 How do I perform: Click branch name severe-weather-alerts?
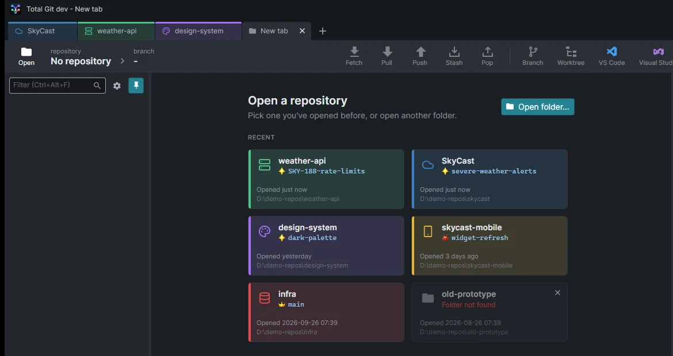coord(494,171)
